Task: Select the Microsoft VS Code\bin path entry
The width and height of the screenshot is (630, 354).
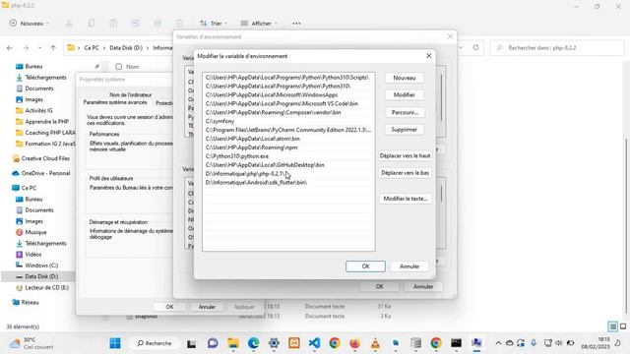Action: click(x=288, y=103)
